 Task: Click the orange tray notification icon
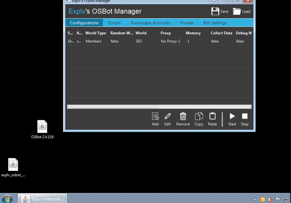(263, 199)
